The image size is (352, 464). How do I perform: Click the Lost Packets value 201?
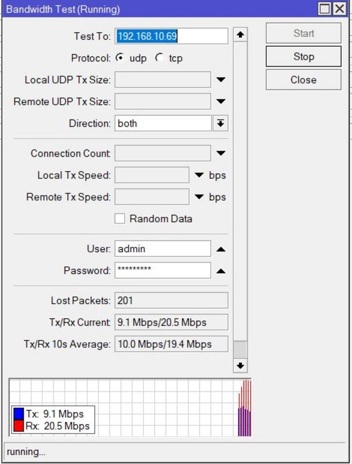171,300
